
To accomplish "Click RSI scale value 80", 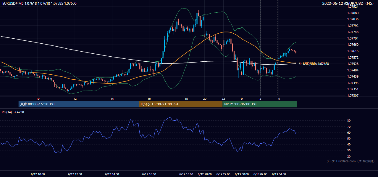I will [349, 121].
